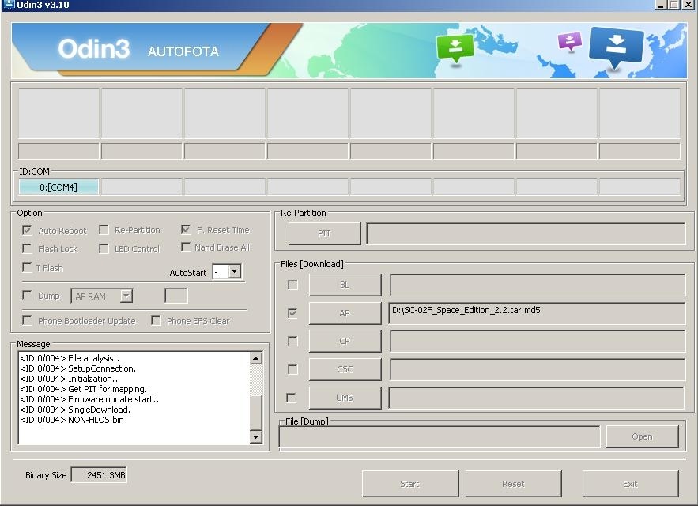Minimize the Odin3 window
Viewport: 698px width, 506px height.
click(x=661, y=5)
